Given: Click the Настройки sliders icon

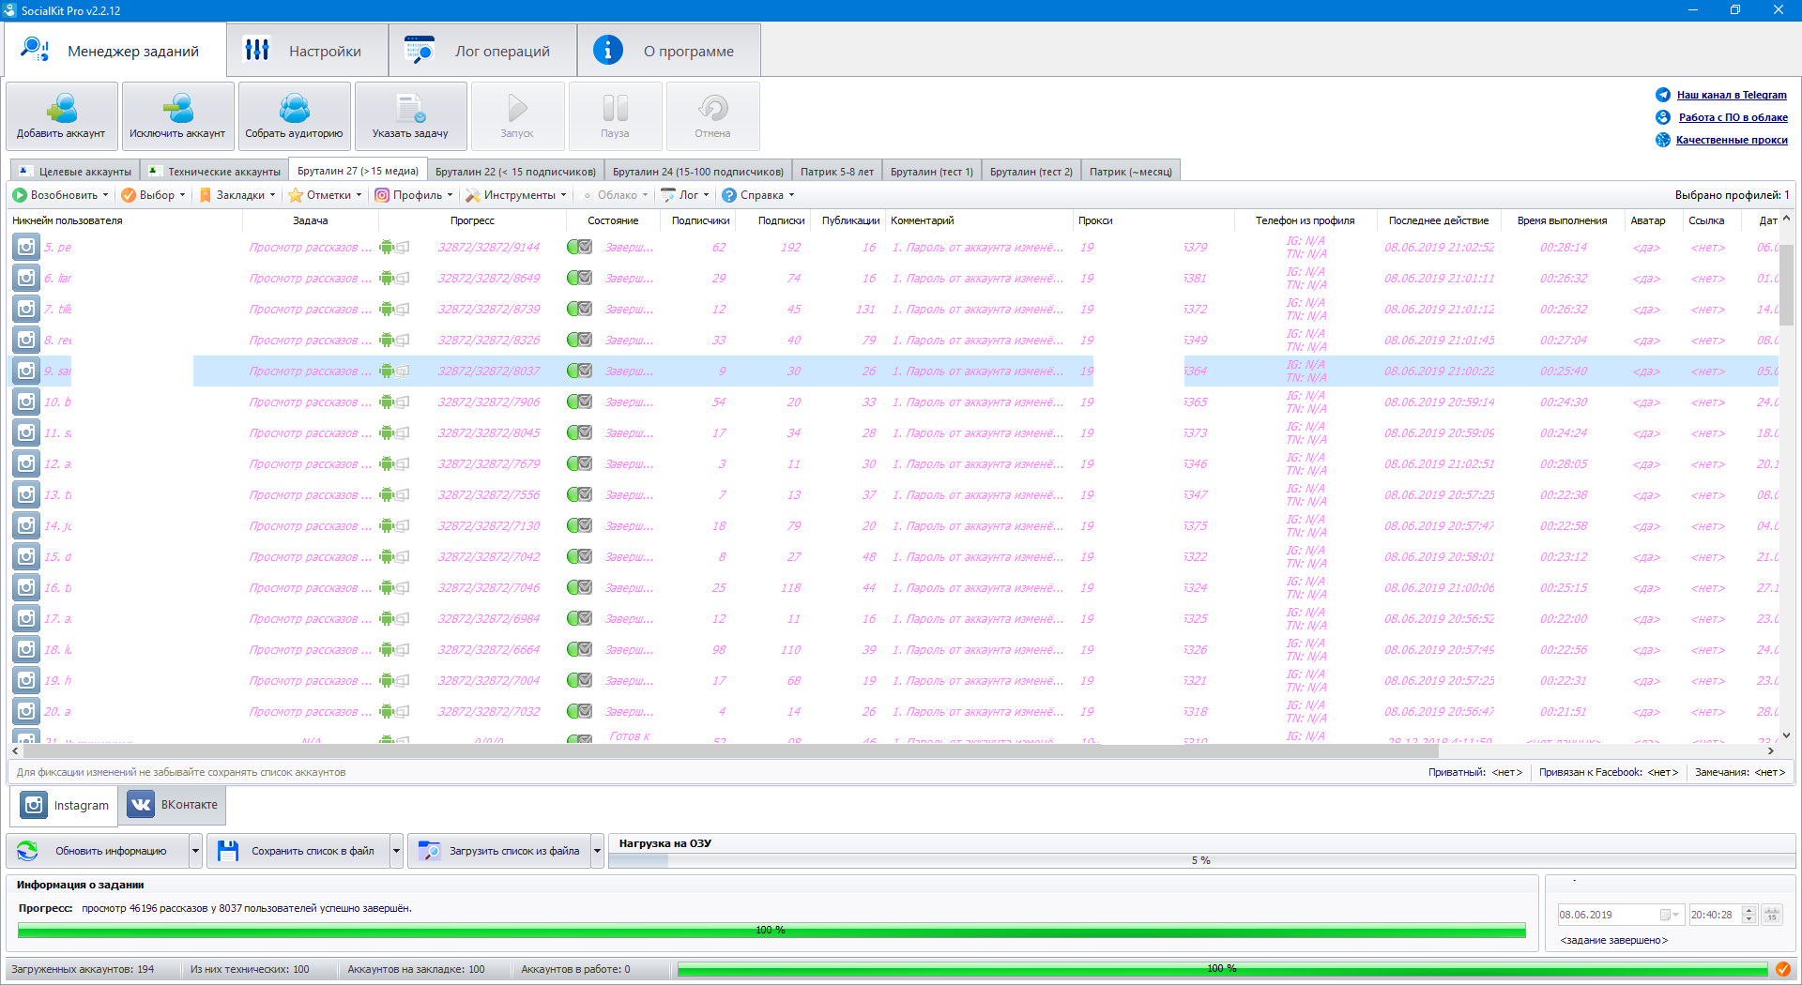Looking at the screenshot, I should pyautogui.click(x=257, y=50).
